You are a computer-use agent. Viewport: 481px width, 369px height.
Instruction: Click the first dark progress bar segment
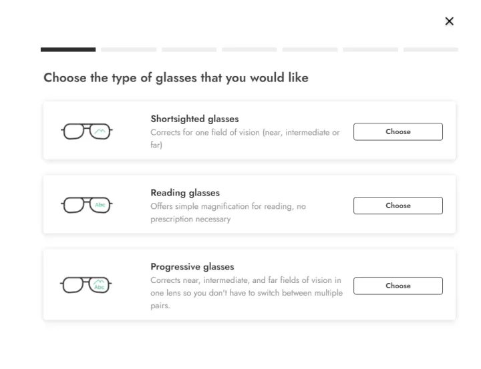[x=68, y=49]
